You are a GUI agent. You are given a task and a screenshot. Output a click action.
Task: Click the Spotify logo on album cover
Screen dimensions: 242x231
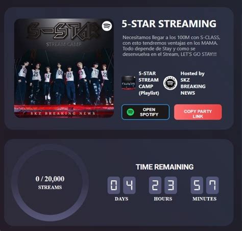tap(107, 26)
